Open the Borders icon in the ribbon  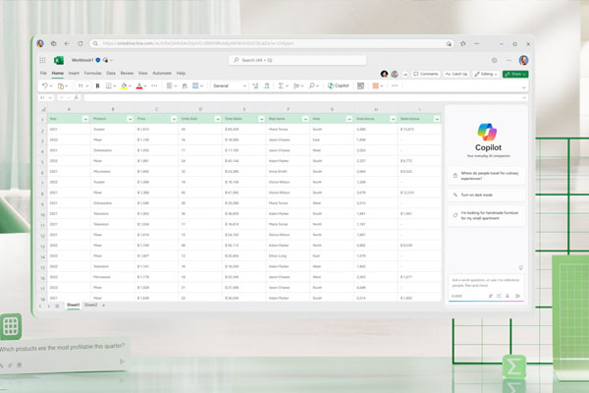tap(109, 85)
